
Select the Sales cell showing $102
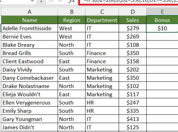(x=133, y=86)
